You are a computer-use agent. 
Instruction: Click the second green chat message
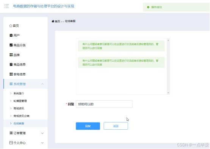pyautogui.click(x=121, y=62)
